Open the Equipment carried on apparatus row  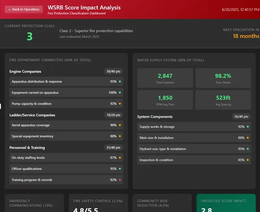click(66, 93)
